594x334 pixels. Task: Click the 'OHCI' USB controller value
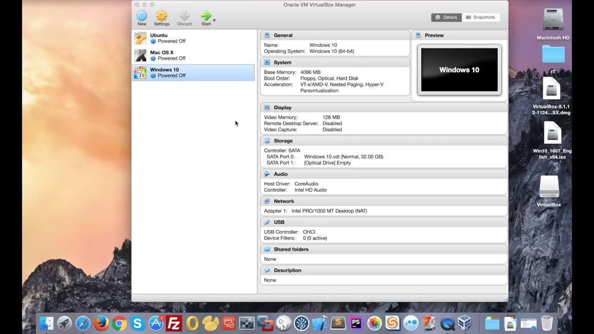[309, 232]
